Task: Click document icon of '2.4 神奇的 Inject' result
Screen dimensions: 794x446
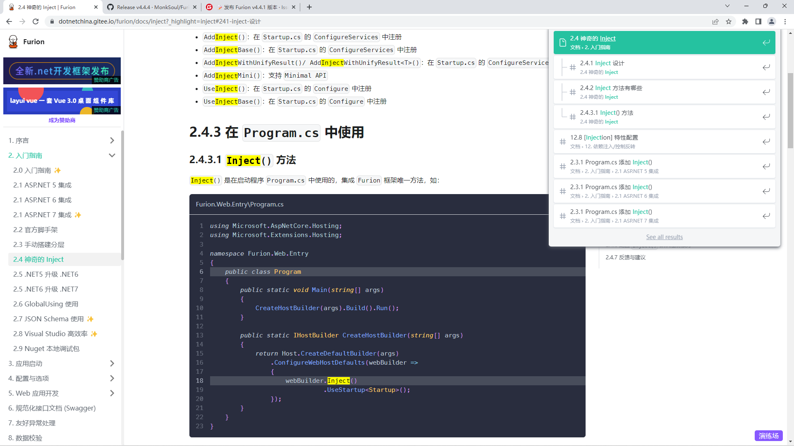Action: point(563,43)
